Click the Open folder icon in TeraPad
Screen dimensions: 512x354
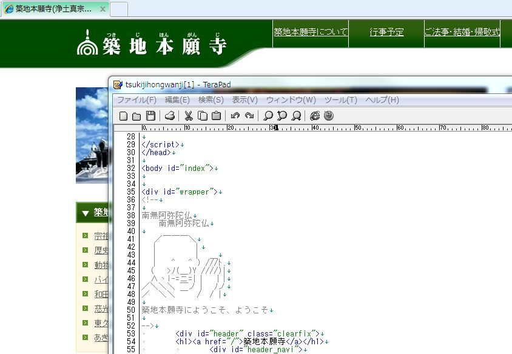136,116
